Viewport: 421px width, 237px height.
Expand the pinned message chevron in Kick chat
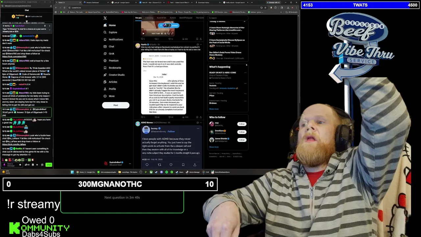tap(50, 29)
